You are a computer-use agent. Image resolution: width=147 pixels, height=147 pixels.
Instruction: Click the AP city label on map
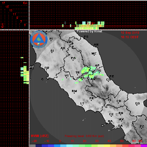tap(97, 66)
